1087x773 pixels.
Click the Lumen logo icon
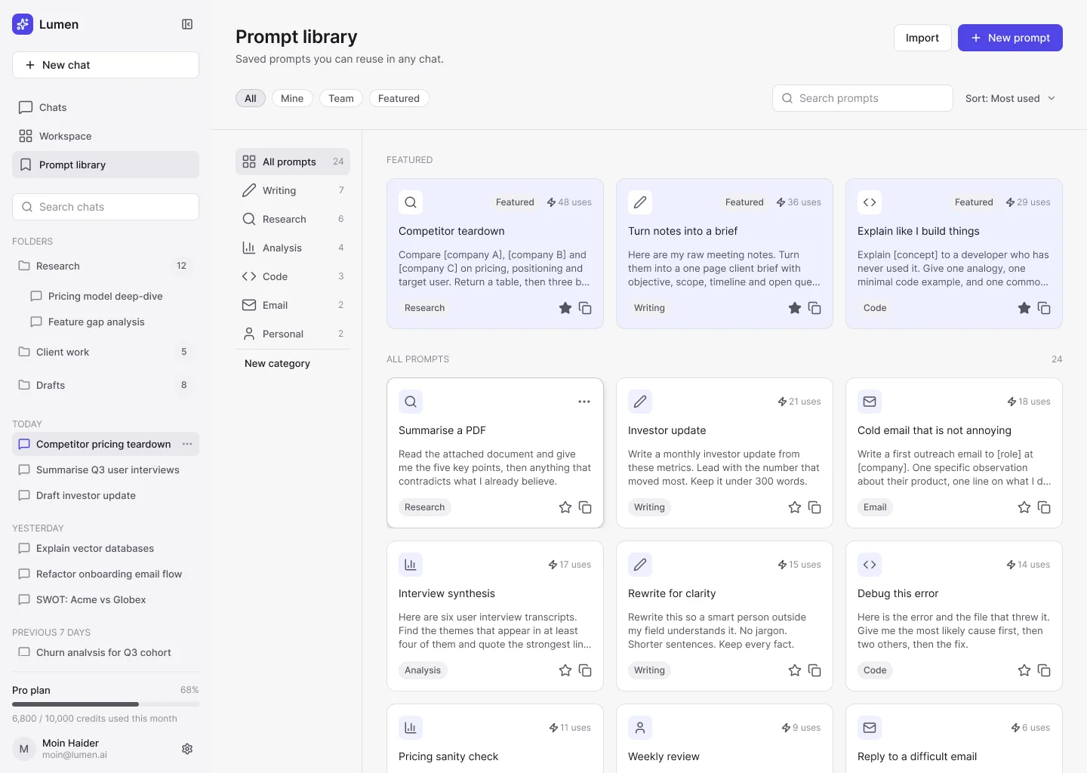point(23,24)
